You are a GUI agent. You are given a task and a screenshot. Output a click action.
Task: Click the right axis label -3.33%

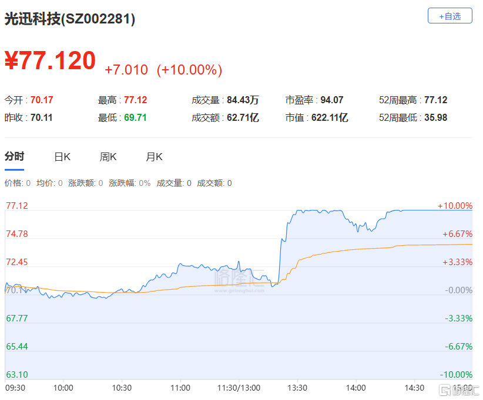coord(458,318)
